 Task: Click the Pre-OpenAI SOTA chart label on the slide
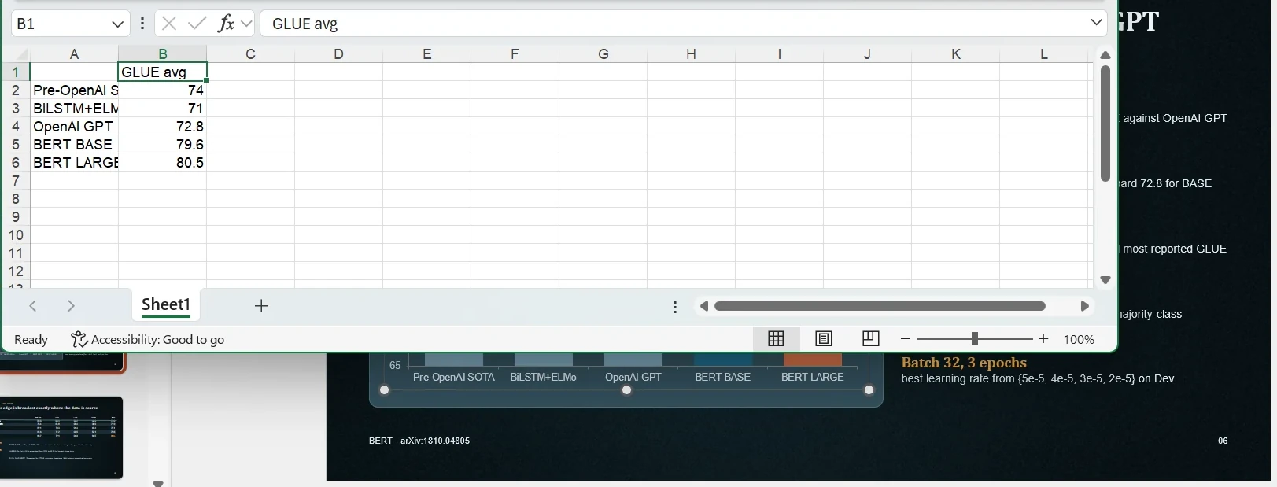tap(454, 378)
